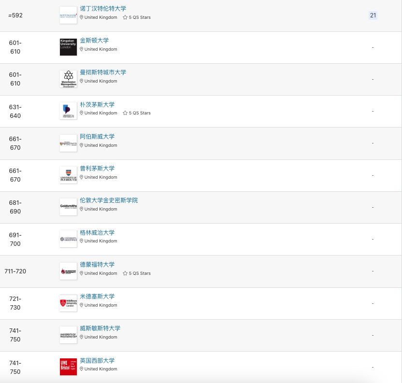
Task: Click the score 21 badge
Action: pyautogui.click(x=373, y=15)
